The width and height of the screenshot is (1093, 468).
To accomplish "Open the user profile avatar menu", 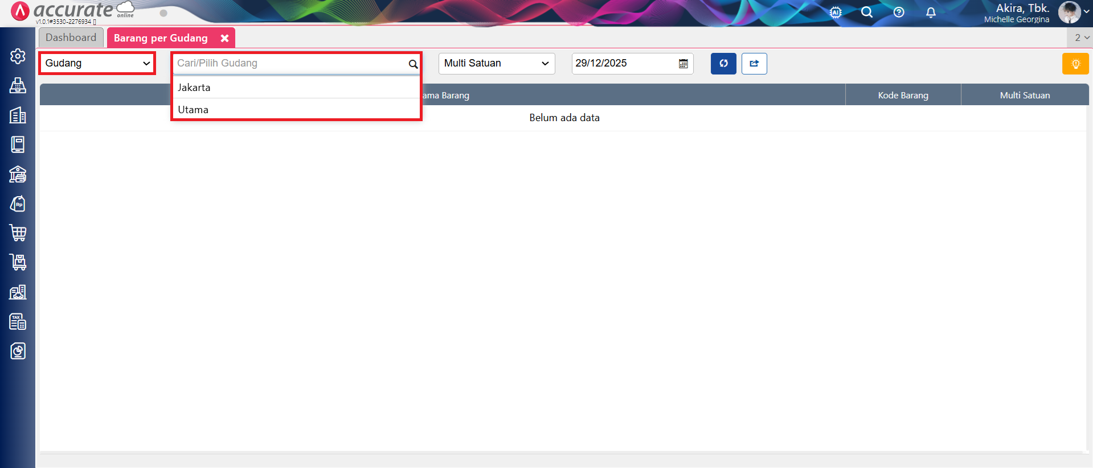I will pos(1069,12).
